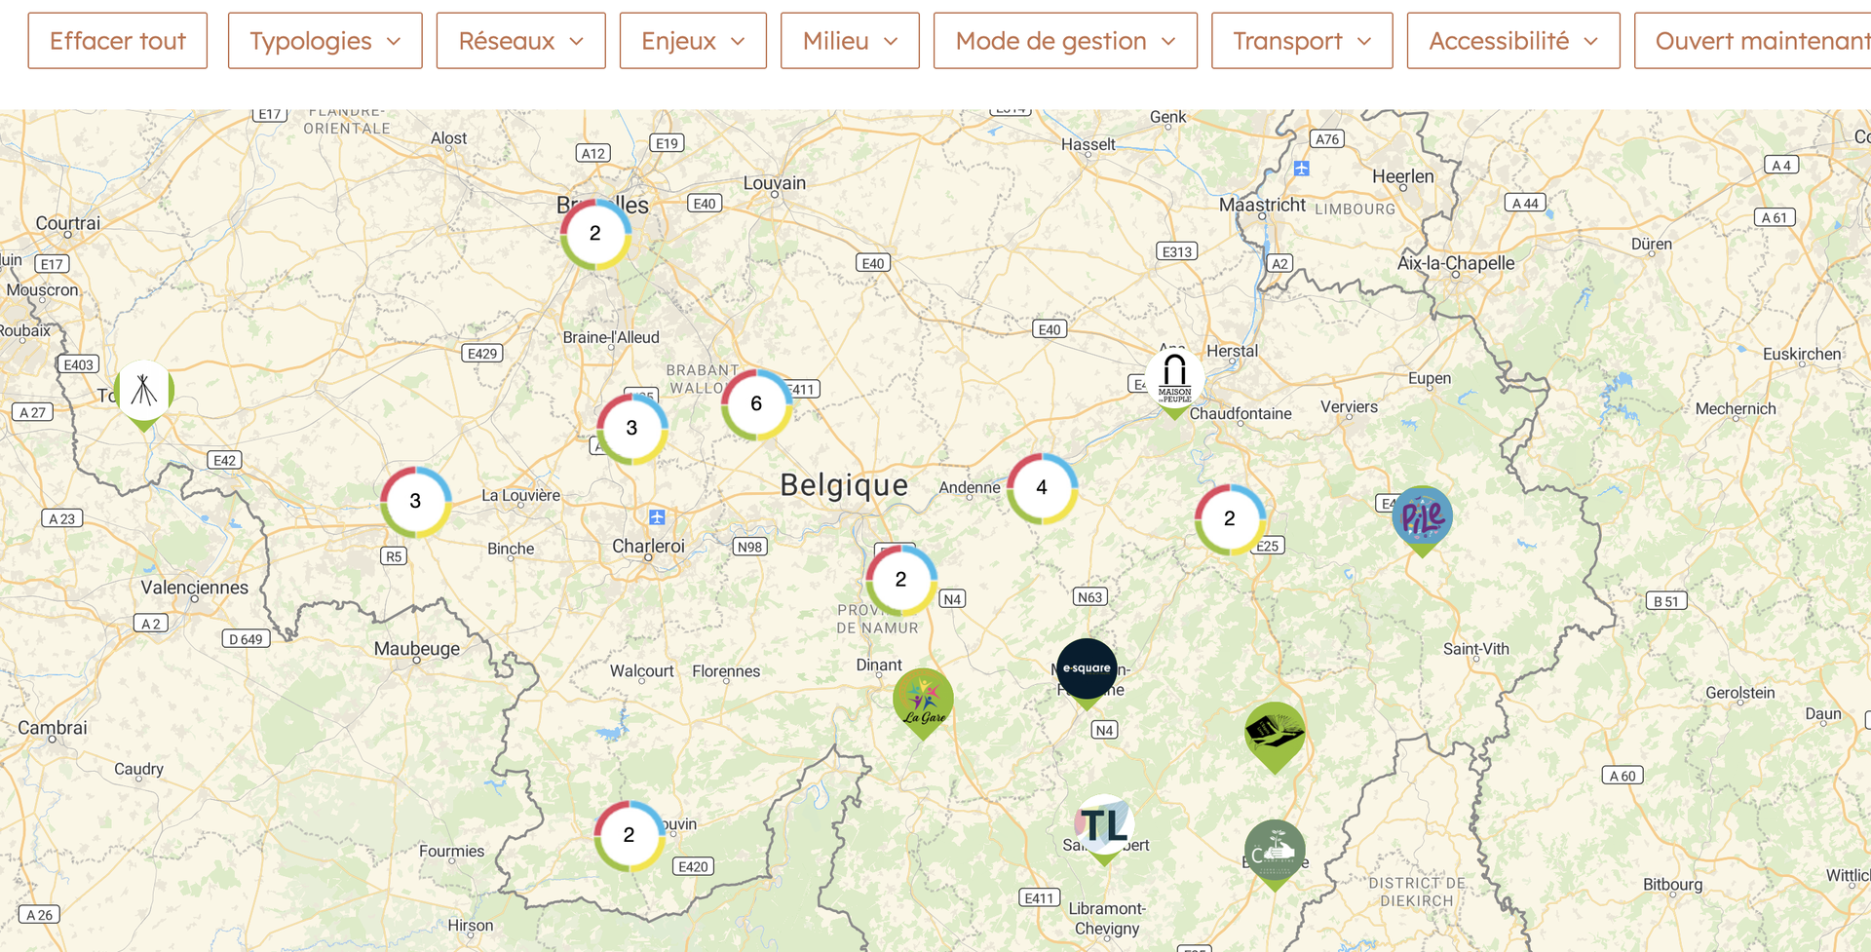Screen dimensions: 1871x952
Task: Expand the Typologies dropdown
Action: pyautogui.click(x=325, y=41)
